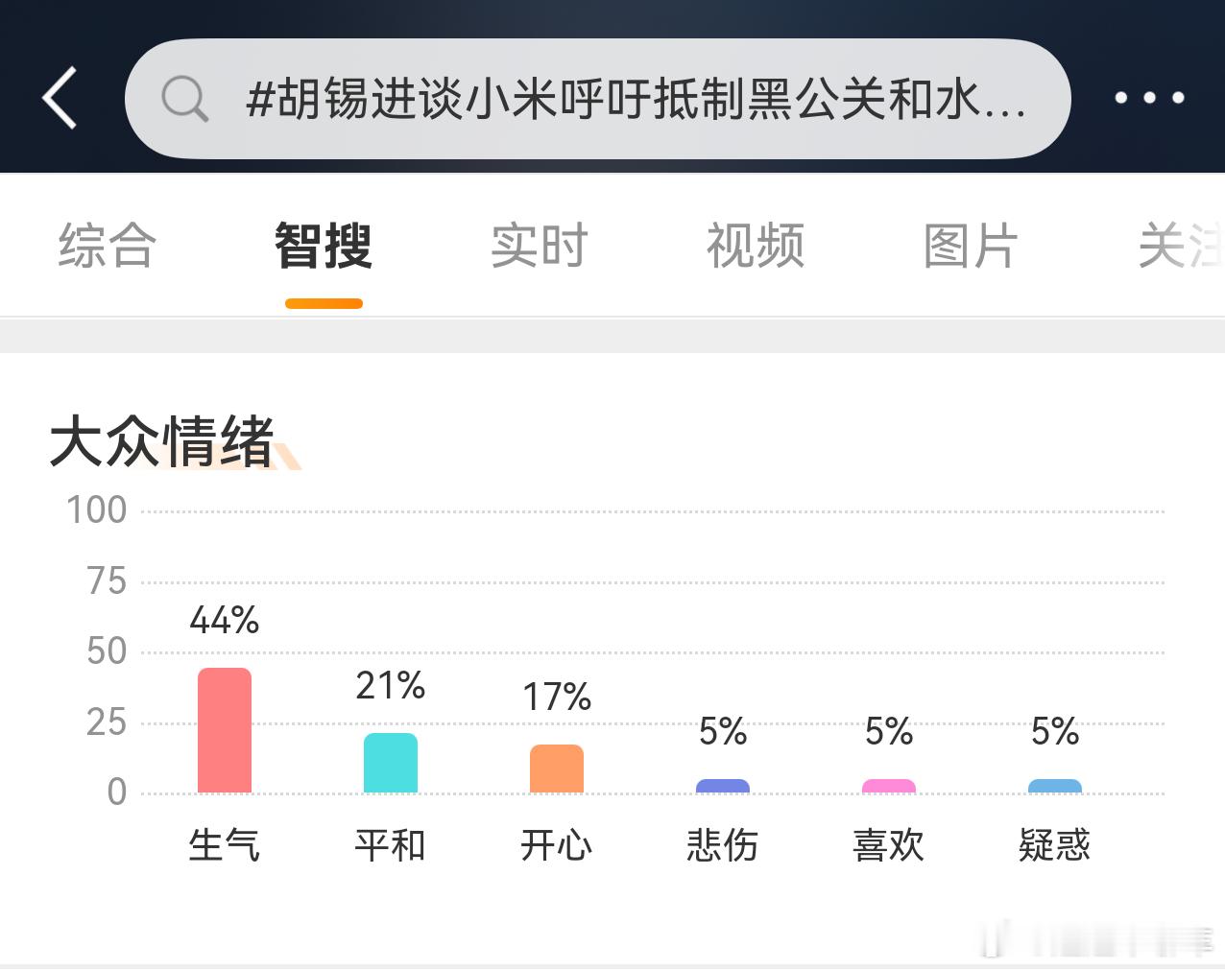This screenshot has width=1225, height=970.
Task: Click the cyan 平和 bar at 21%
Action: pos(391,763)
